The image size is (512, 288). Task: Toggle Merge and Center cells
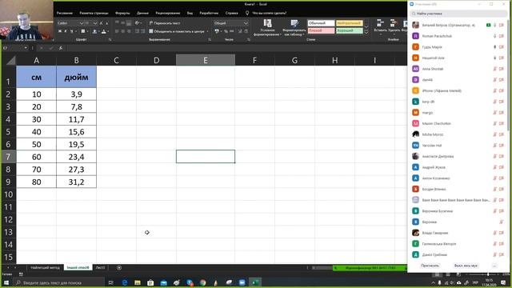(177, 31)
